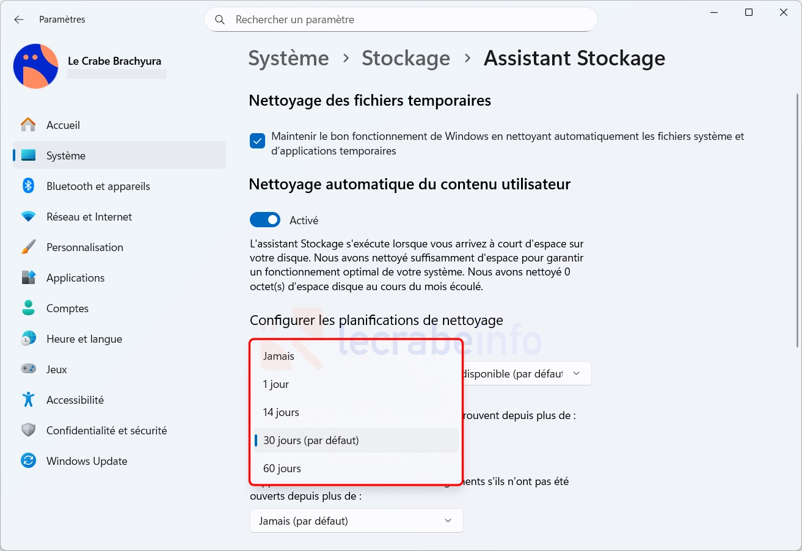Open Personnalisation paintbrush icon
This screenshot has width=802, height=551.
pyautogui.click(x=28, y=247)
